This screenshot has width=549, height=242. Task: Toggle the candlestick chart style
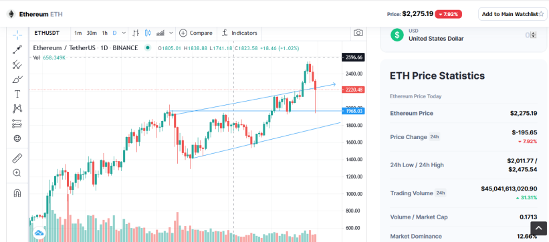click(x=148, y=33)
